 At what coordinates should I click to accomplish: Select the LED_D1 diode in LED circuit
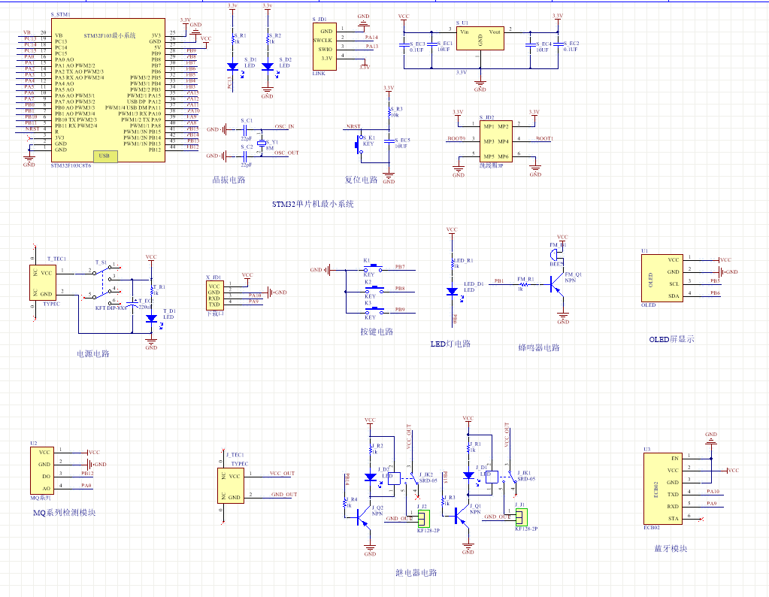452,291
